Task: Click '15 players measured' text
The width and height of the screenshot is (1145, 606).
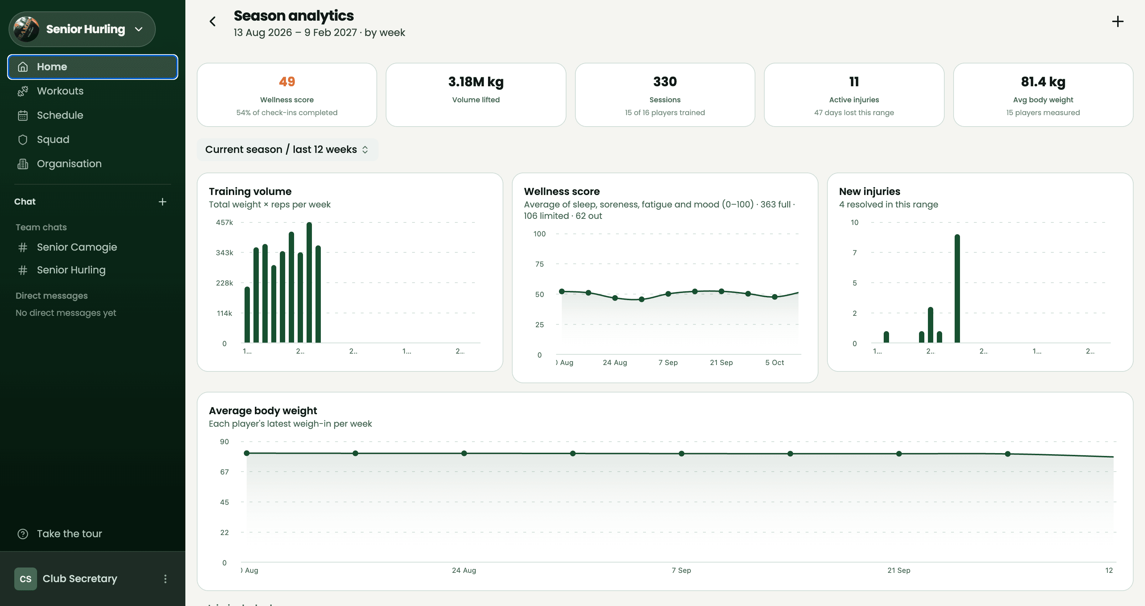Action: (x=1043, y=113)
